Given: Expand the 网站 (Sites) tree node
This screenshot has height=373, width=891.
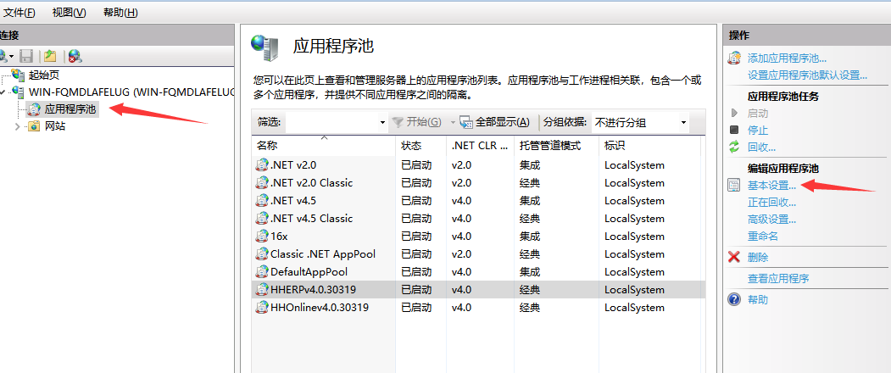Looking at the screenshot, I should (x=19, y=126).
